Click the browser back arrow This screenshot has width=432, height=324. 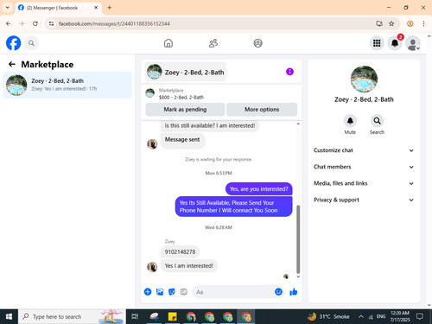coord(9,23)
